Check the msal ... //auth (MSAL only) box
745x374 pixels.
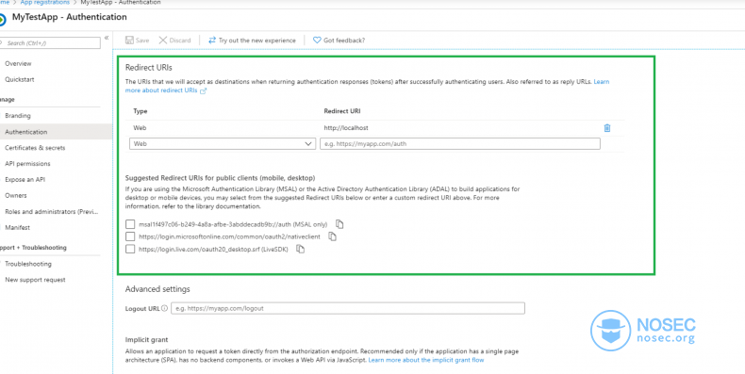pyautogui.click(x=130, y=224)
